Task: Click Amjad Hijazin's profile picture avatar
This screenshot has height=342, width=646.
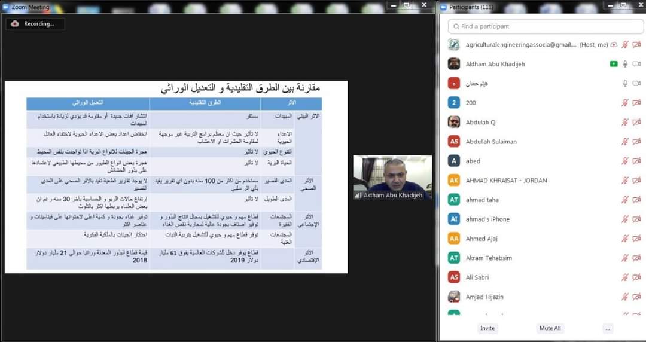Action: (x=454, y=297)
